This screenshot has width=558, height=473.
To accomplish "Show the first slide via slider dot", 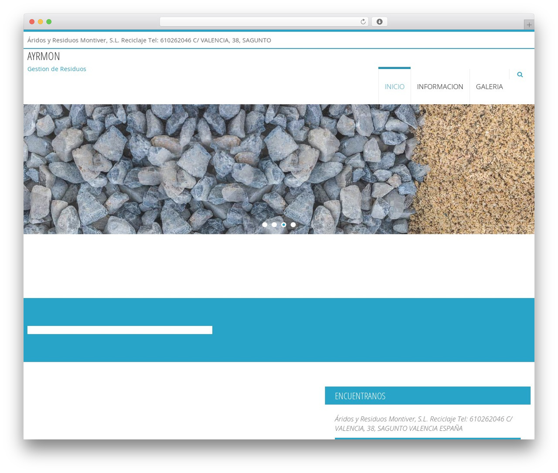I will [265, 225].
